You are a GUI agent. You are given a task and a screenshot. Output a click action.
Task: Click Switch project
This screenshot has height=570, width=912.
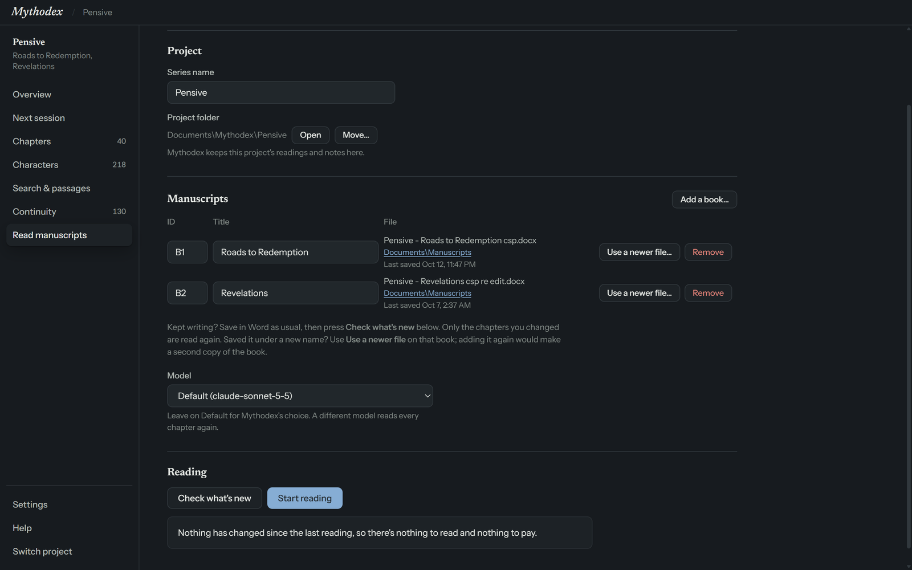[69, 551]
